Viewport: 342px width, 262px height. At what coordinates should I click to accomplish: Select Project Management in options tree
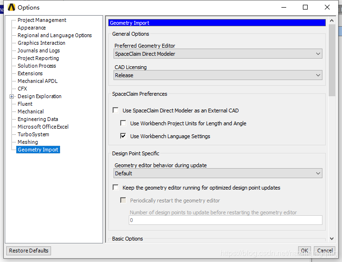point(42,20)
